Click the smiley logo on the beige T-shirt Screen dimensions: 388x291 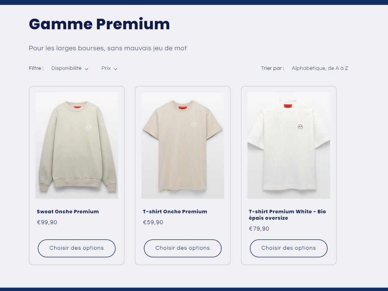point(194,124)
